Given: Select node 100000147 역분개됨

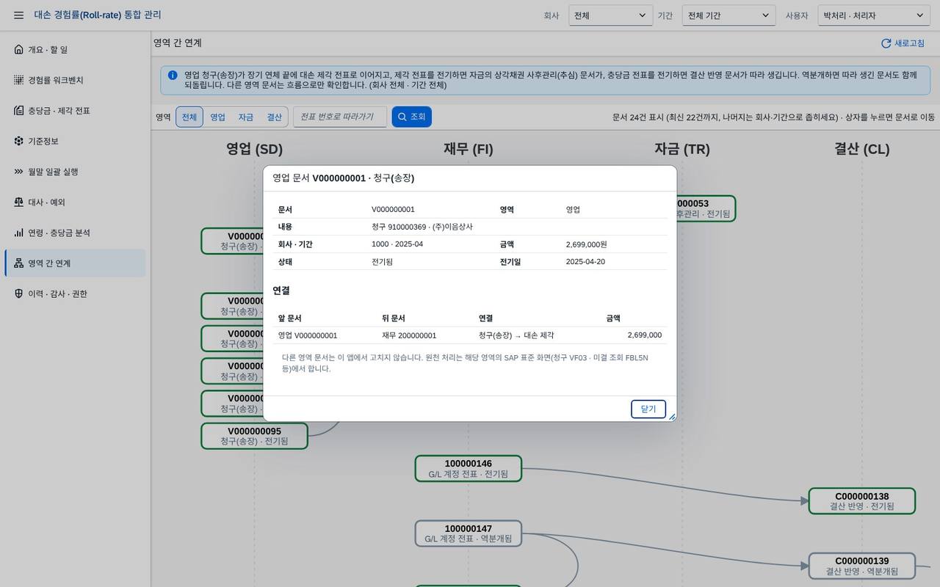Looking at the screenshot, I should pyautogui.click(x=469, y=533).
